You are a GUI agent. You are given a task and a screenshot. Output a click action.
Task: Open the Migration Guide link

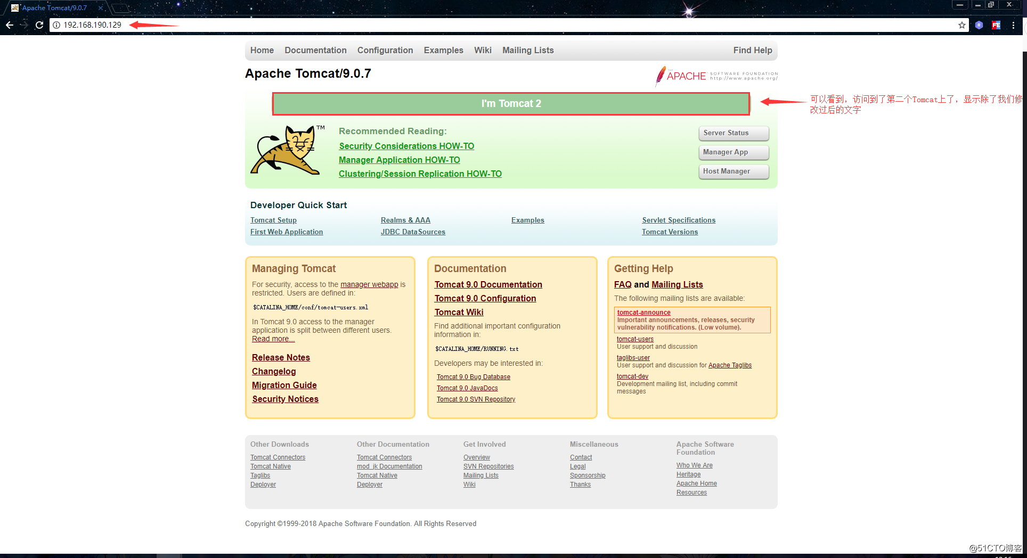click(284, 385)
